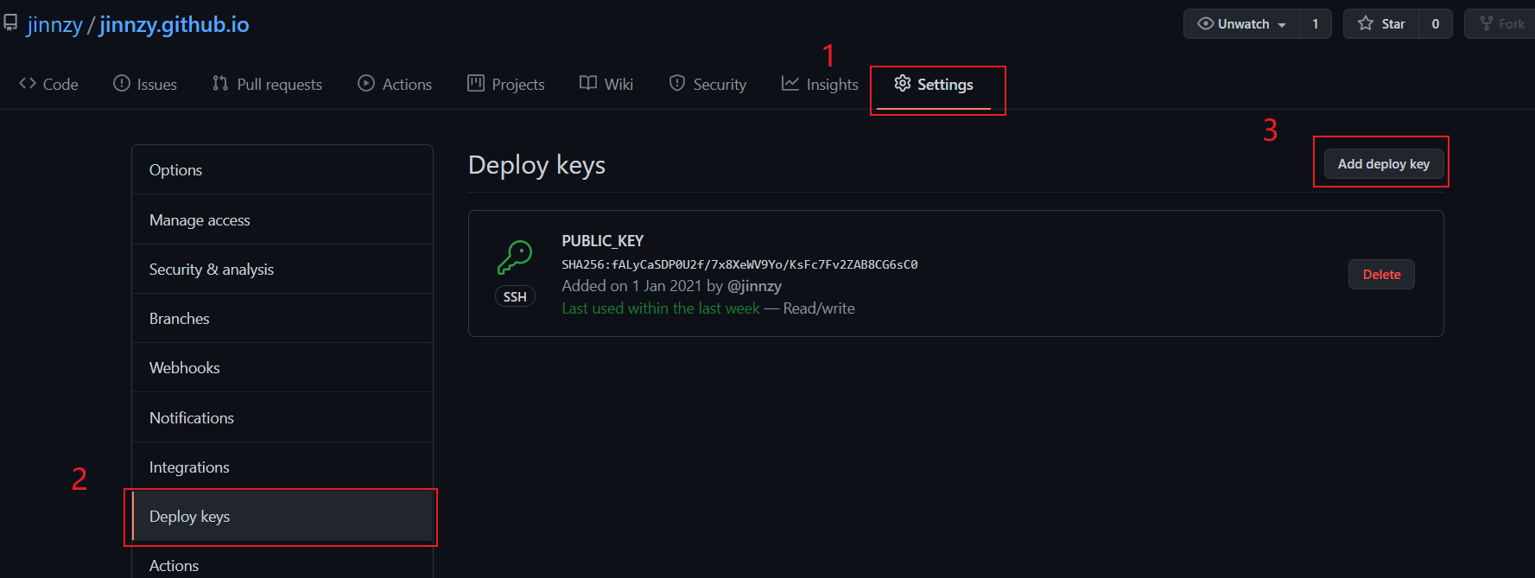
Task: Open the Unwatch dropdown
Action: [1241, 24]
